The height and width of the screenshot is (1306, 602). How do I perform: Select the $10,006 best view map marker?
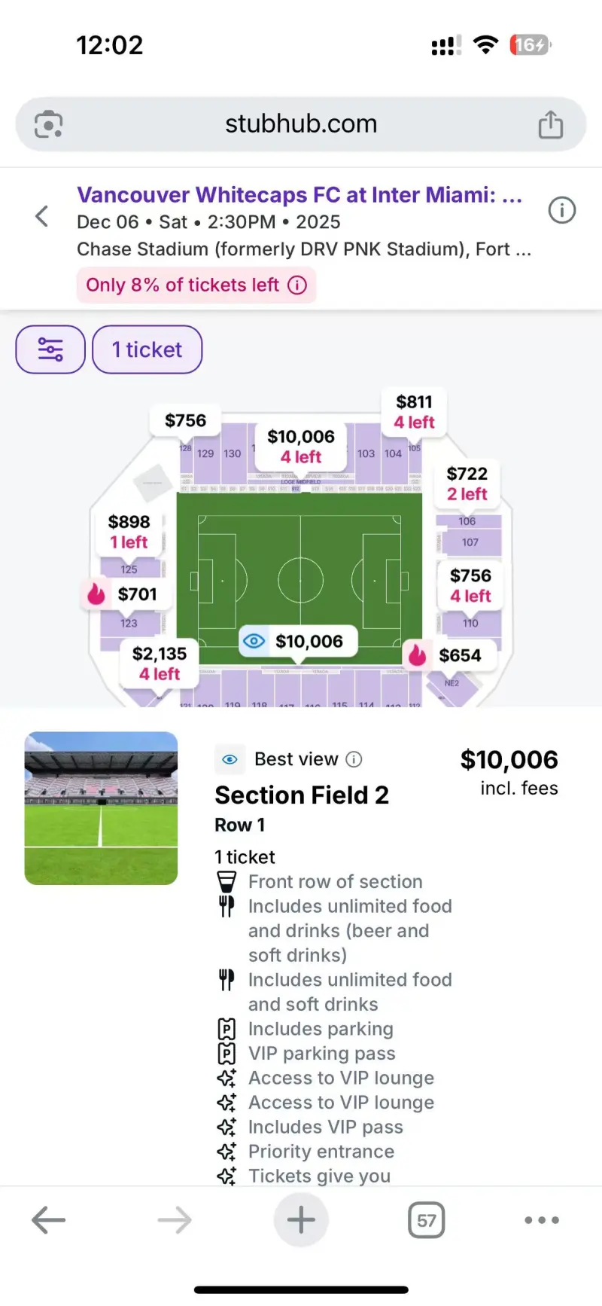point(298,641)
